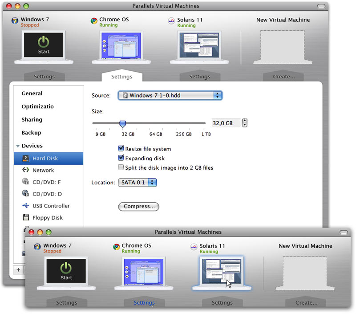
Task: Switch to the General settings category
Action: tap(32, 94)
